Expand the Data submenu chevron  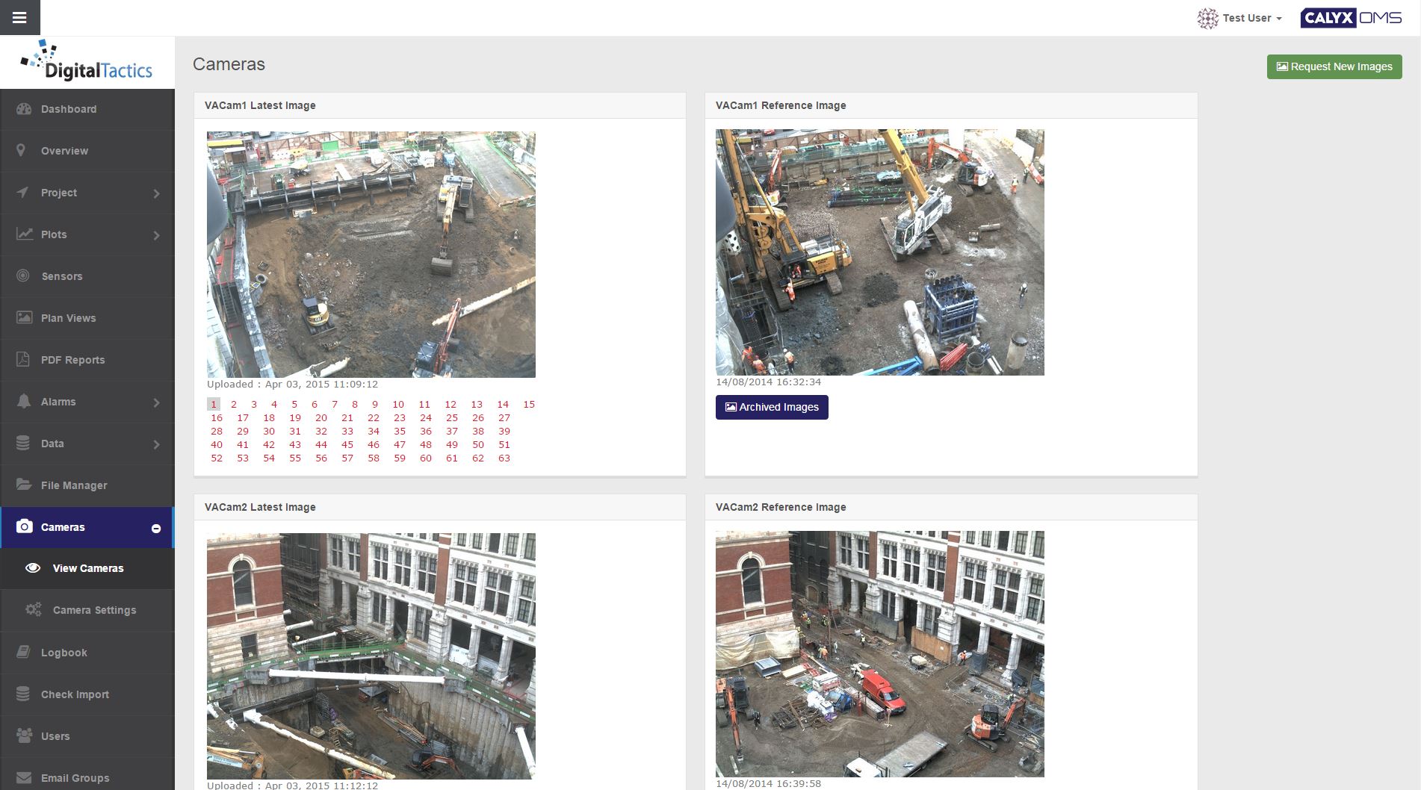pyautogui.click(x=156, y=444)
